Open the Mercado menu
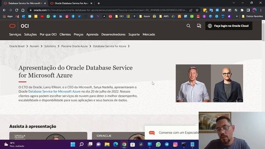This screenshot has height=149, width=265. pyautogui.click(x=149, y=34)
